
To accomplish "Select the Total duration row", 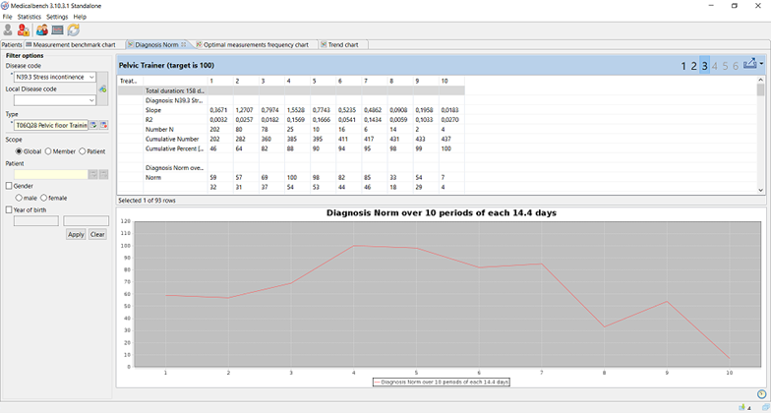I will click(x=291, y=90).
